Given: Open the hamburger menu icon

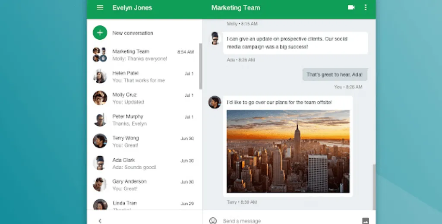Looking at the screenshot, I should 100,8.
